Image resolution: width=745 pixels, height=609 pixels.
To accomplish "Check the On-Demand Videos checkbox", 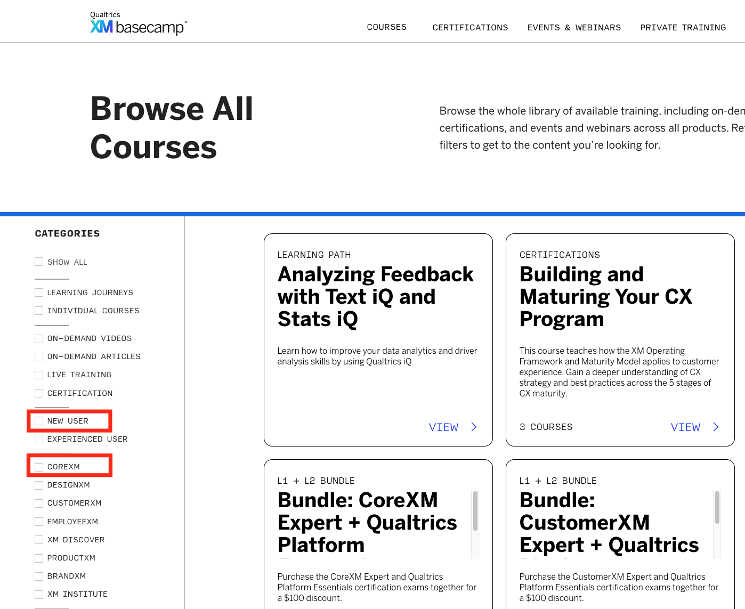I will [x=39, y=338].
